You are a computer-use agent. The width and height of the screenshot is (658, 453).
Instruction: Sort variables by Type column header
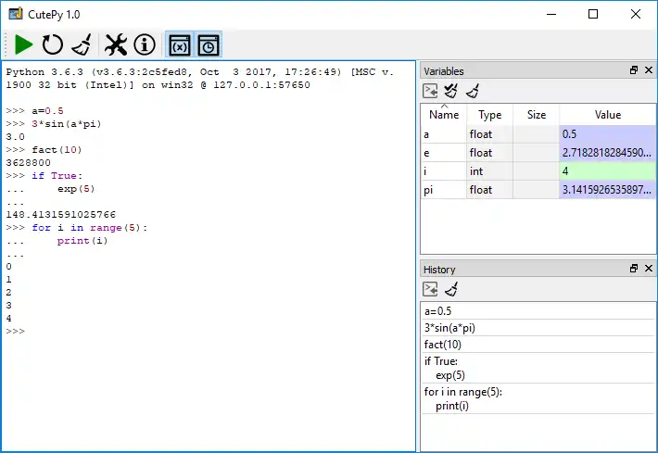pos(489,115)
